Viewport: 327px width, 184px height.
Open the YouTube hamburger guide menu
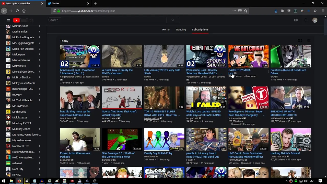click(8, 20)
